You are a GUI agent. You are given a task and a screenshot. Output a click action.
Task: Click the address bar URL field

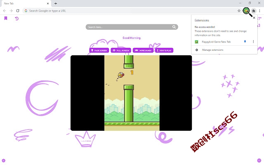click(x=132, y=11)
